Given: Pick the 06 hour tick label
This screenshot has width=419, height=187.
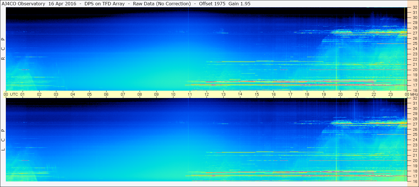Looking at the screenshot, I should [x=106, y=94].
